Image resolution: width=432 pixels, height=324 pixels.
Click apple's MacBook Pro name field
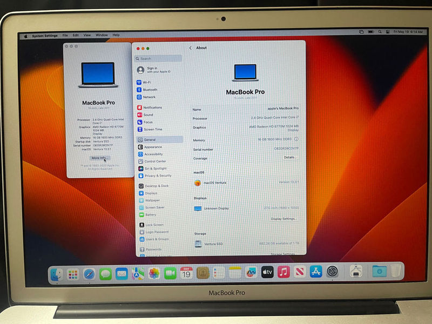283,109
